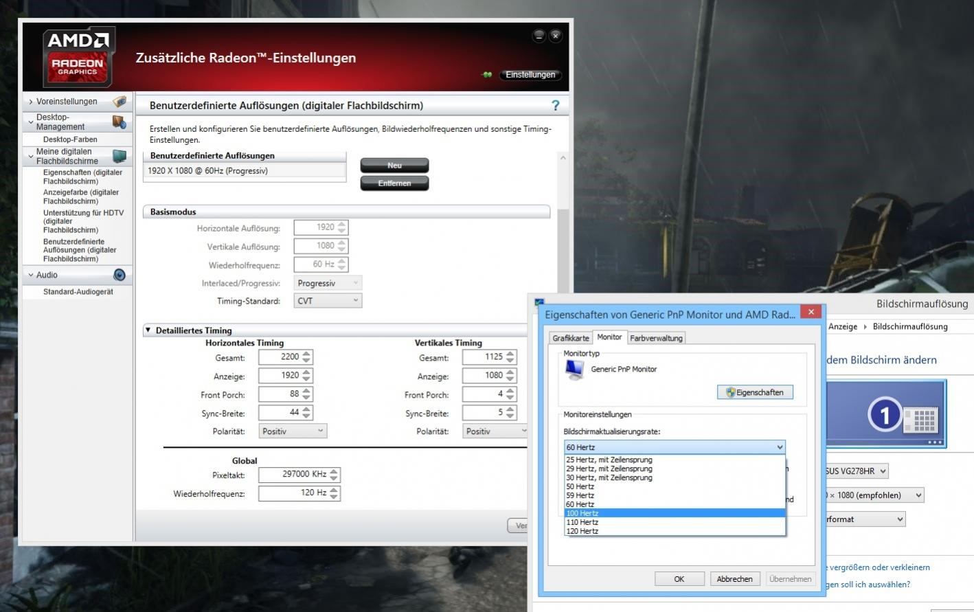Select the 1920 X 1080 @ 60Hz entry

click(245, 171)
